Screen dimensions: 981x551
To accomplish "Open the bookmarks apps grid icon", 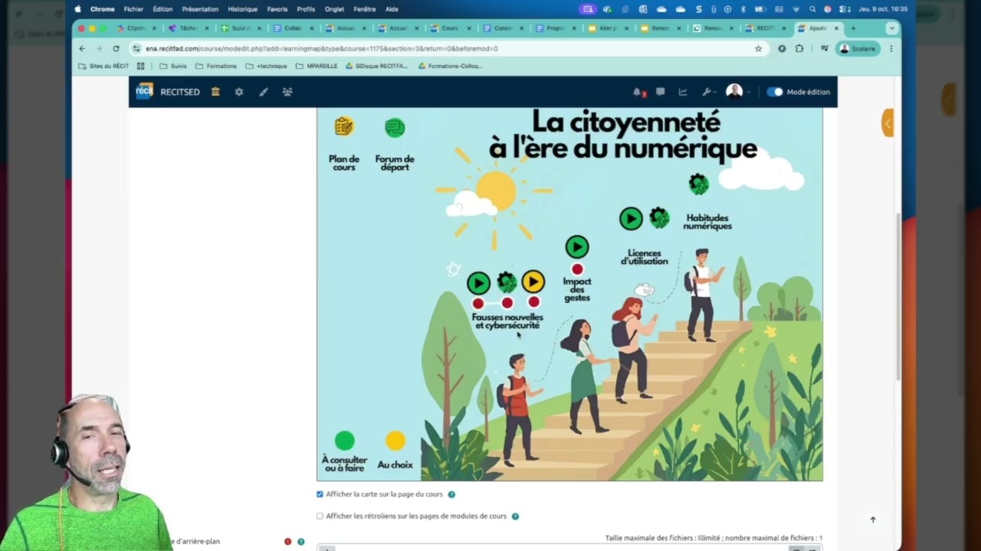I will pos(140,66).
